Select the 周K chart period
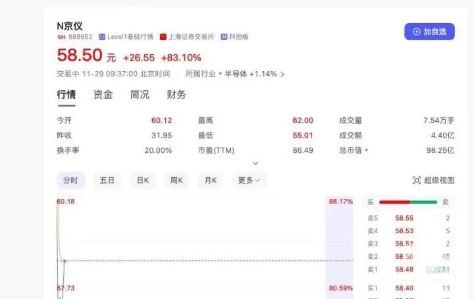This screenshot has width=474, height=299. pos(176,180)
